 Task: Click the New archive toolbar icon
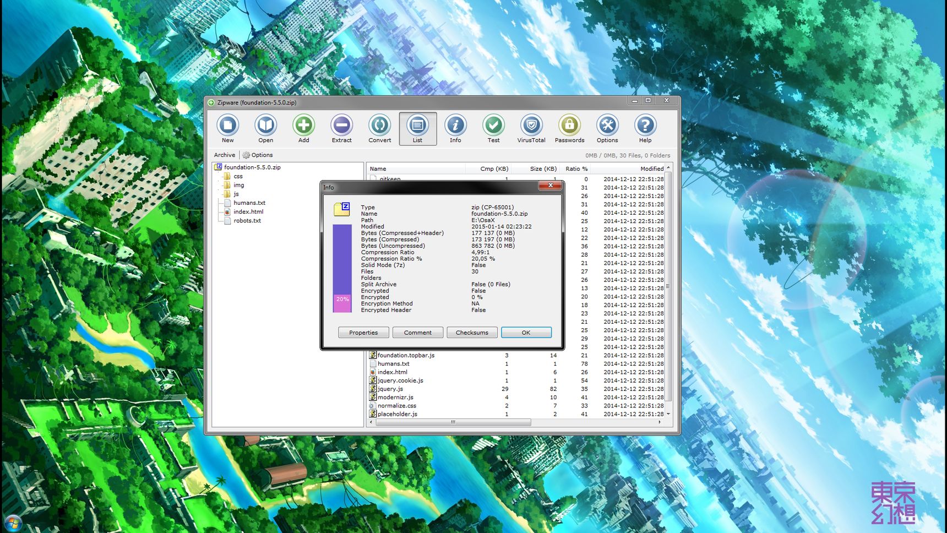[x=227, y=126]
